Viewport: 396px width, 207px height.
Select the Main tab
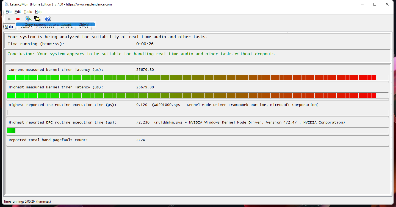[x=9, y=27]
